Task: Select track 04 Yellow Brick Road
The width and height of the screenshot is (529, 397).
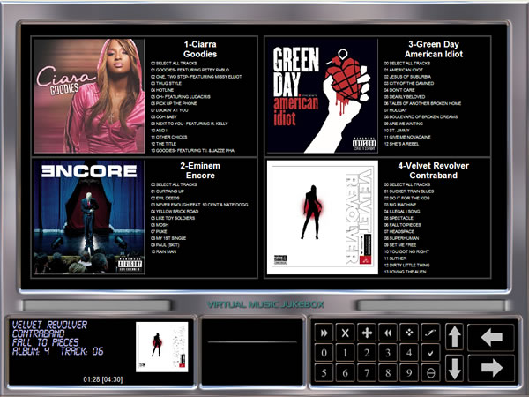Action: 175,212
